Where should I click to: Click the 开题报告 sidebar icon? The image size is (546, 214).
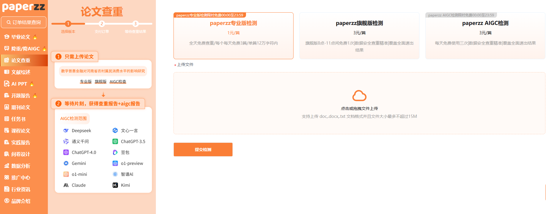7,95
